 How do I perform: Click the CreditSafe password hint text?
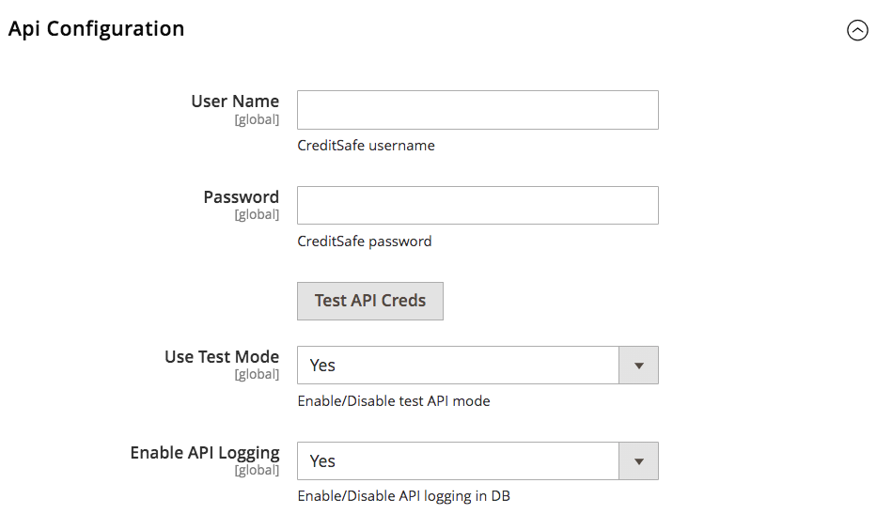point(365,242)
